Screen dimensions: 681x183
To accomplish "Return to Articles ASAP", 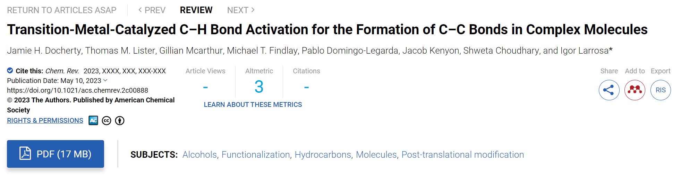I will [x=62, y=10].
